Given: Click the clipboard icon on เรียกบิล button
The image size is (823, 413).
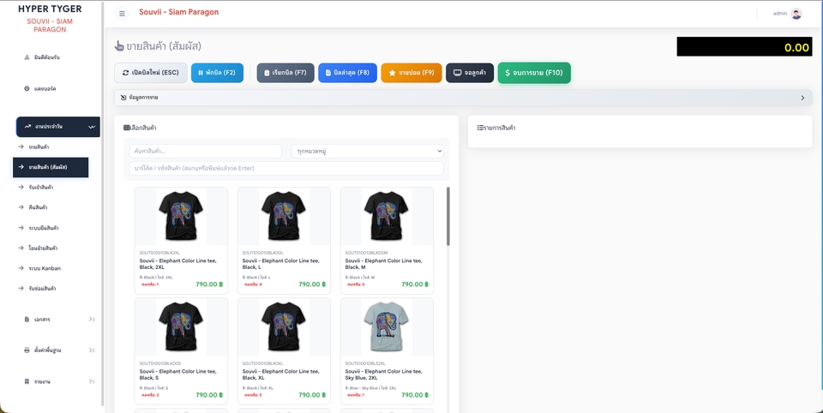Looking at the screenshot, I should 267,73.
